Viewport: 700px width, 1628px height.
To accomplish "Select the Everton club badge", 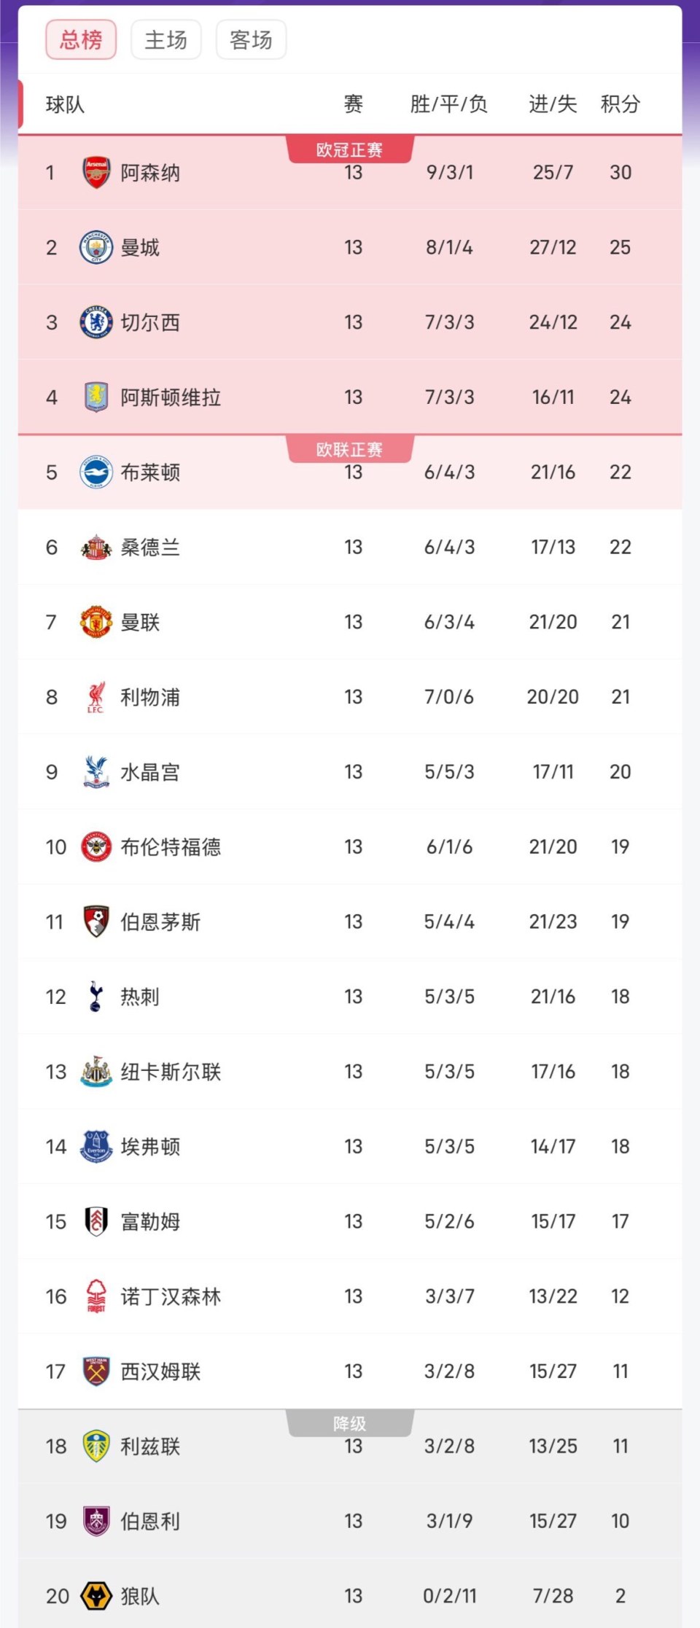I will [x=96, y=1147].
